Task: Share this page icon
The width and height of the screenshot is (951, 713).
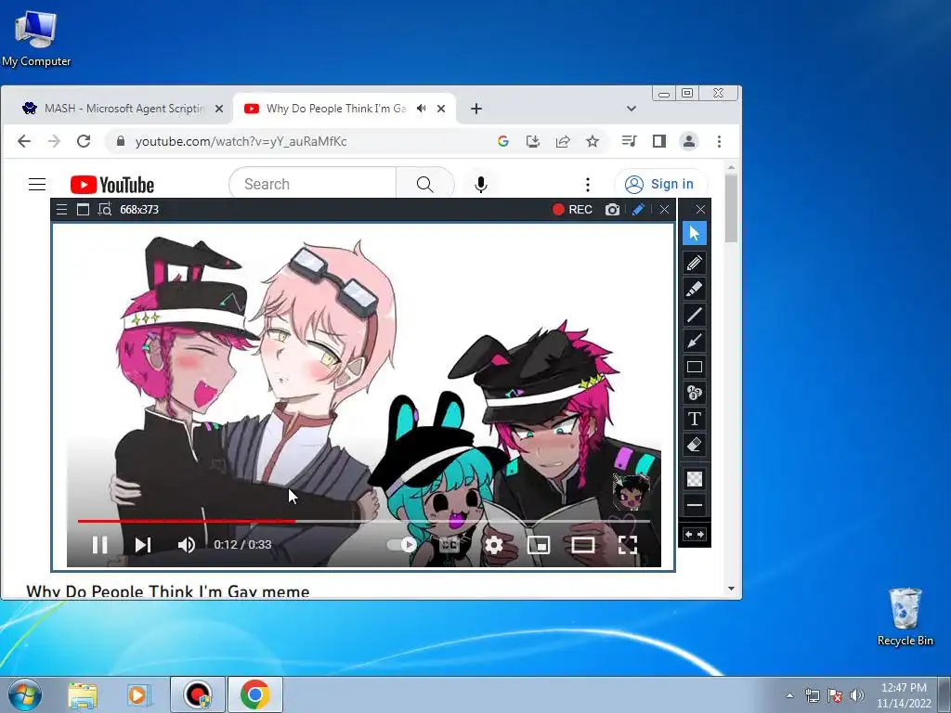Action: click(x=563, y=141)
